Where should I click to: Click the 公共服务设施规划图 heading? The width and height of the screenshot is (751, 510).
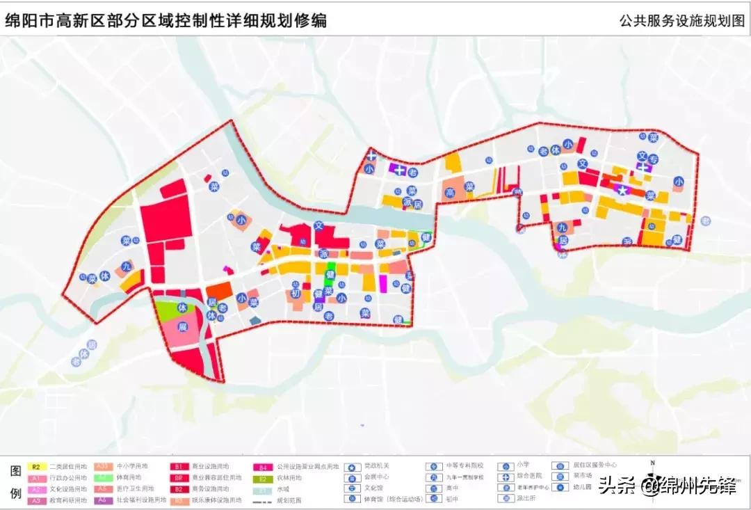(x=681, y=21)
